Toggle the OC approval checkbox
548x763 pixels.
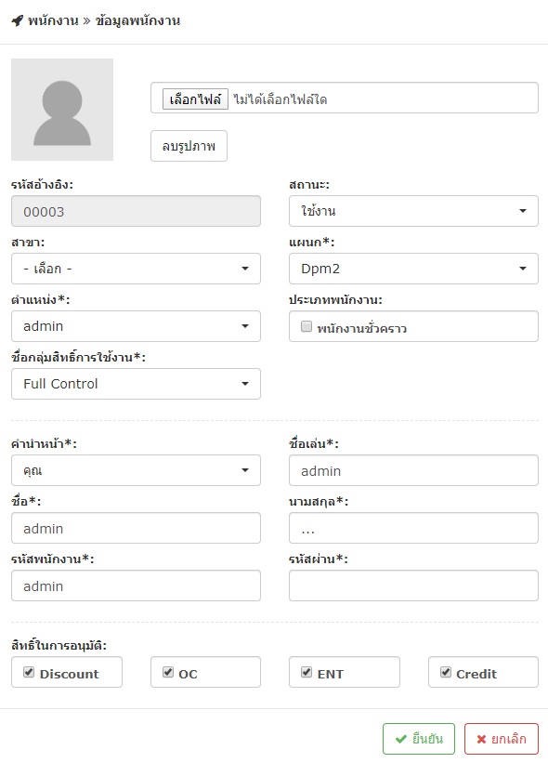click(168, 672)
